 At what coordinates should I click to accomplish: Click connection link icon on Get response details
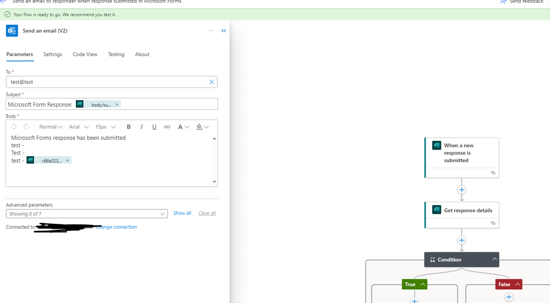point(493,223)
